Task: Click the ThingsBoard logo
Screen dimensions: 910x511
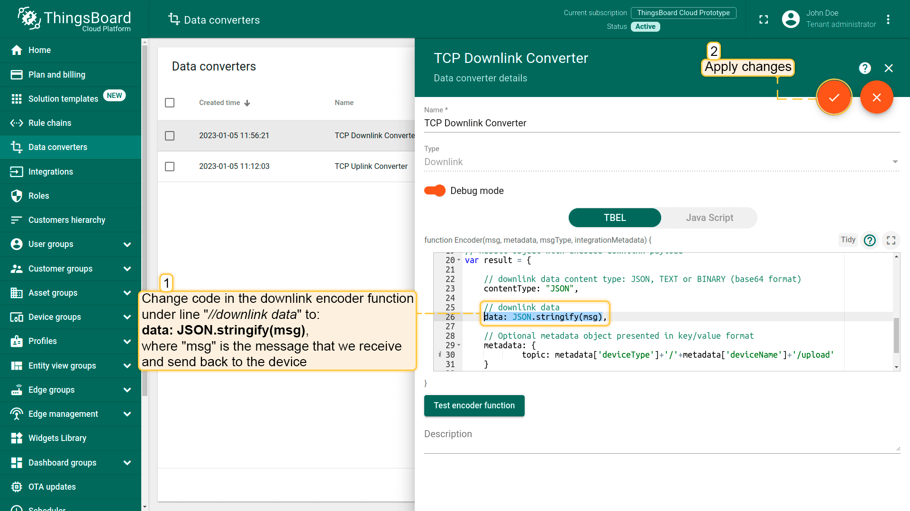Action: pyautogui.click(x=74, y=19)
